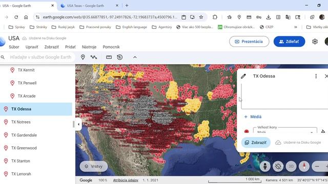328x184 pixels.
Task: Activate Street View pegman
Action: pyautogui.click(x=265, y=166)
